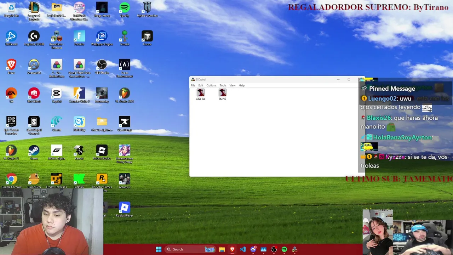Select the Logitech G HUB shortcut
The width and height of the screenshot is (453, 255).
[34, 38]
